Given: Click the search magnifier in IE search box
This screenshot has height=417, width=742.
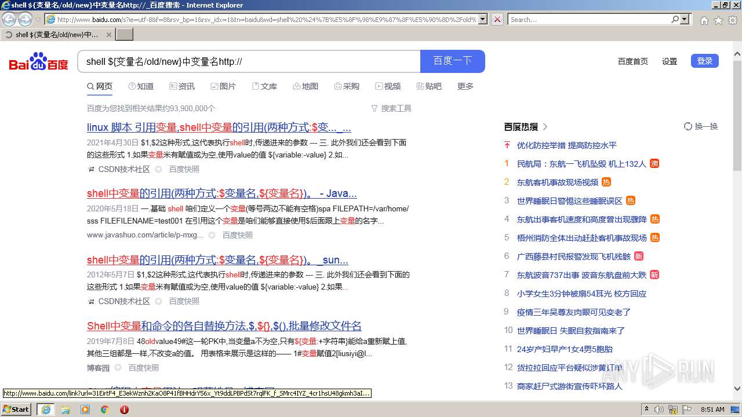Looking at the screenshot, I should point(675,20).
